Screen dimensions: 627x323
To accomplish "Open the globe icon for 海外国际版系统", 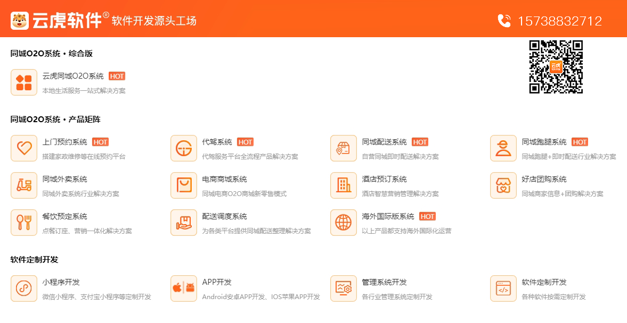I will click(x=344, y=223).
